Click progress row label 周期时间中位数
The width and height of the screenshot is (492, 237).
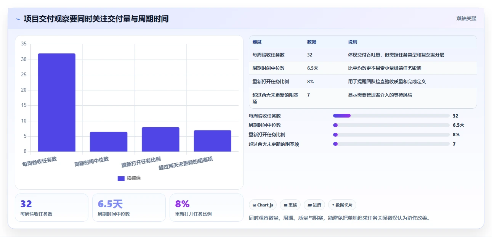[264, 125]
